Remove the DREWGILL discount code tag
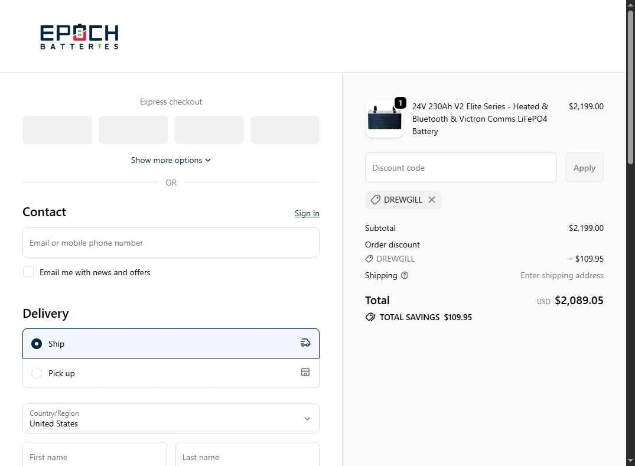This screenshot has height=466, width=635. (x=432, y=200)
